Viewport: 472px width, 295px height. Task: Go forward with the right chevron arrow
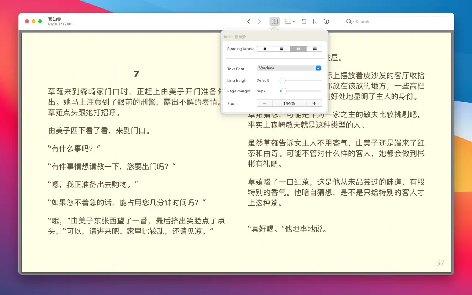[259, 22]
